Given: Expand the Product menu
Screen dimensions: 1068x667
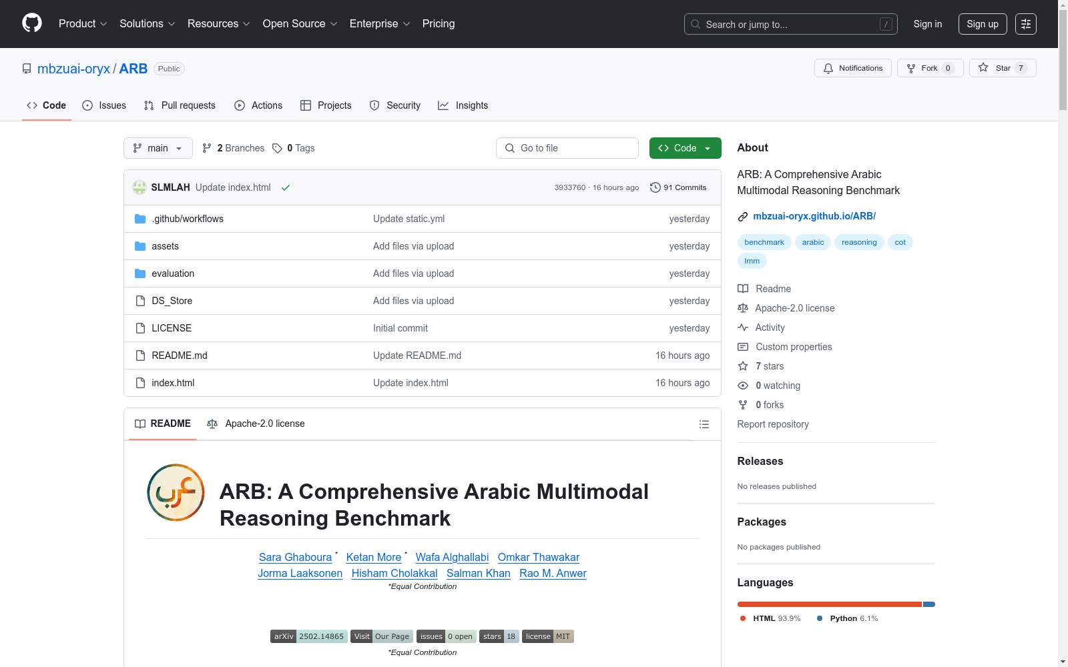Looking at the screenshot, I should pos(83,24).
